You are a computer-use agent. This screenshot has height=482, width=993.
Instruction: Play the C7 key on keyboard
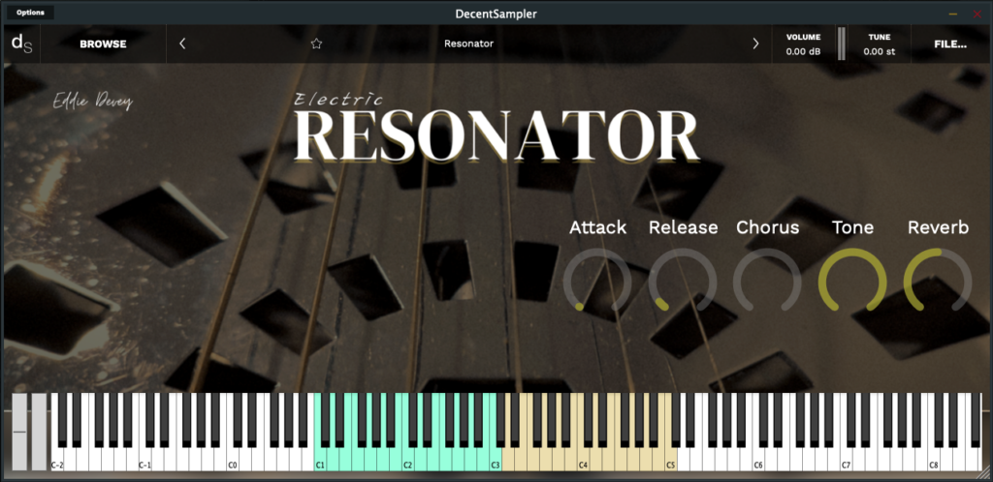(846, 460)
